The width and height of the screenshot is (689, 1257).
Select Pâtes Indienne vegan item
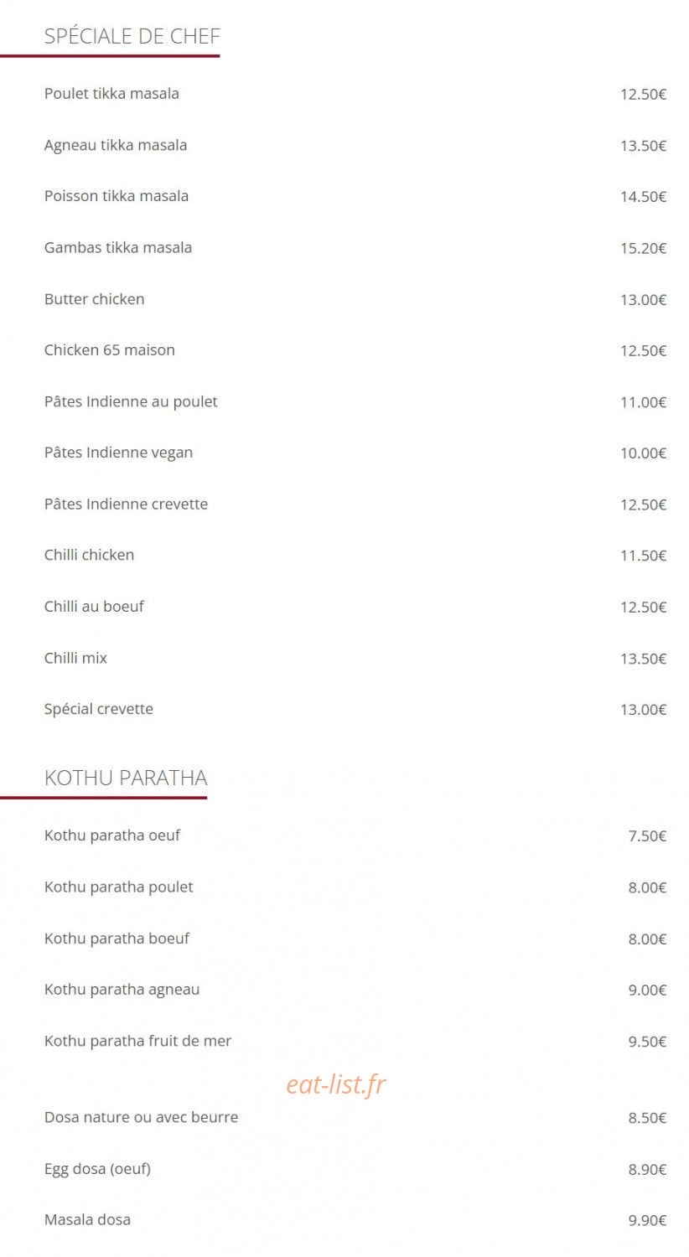(x=118, y=453)
